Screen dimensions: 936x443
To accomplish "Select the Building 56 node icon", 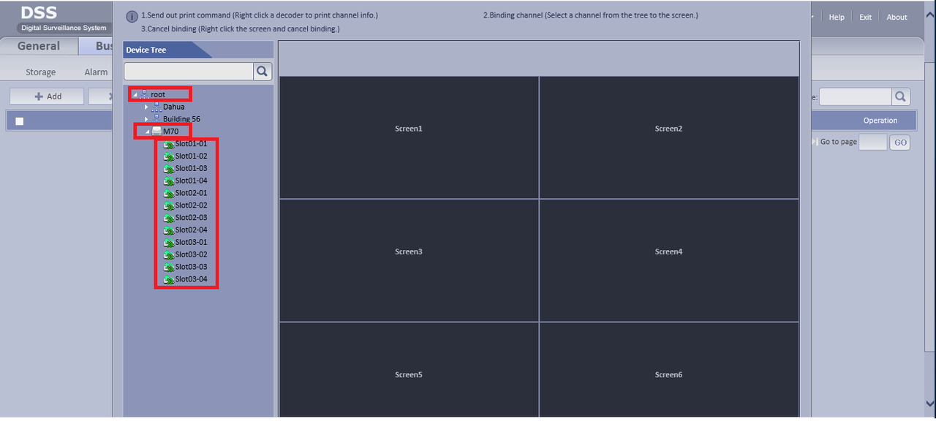I will point(156,118).
